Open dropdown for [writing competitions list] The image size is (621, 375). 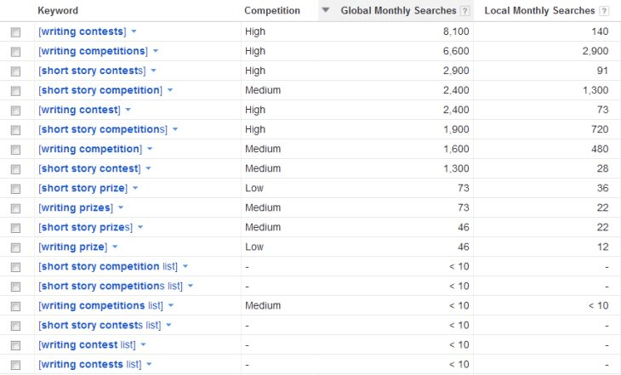coord(171,305)
